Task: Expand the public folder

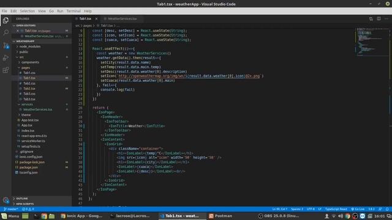Action: (24, 52)
